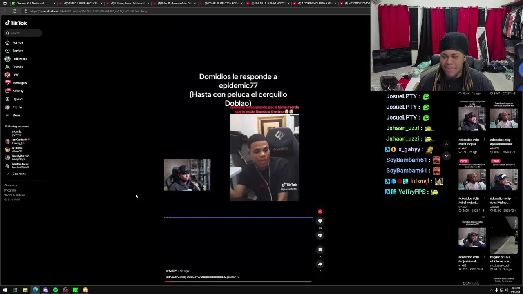Open video comments with the speech-bubble icon
Image resolution: width=523 pixels, height=294 pixels.
click(320, 235)
